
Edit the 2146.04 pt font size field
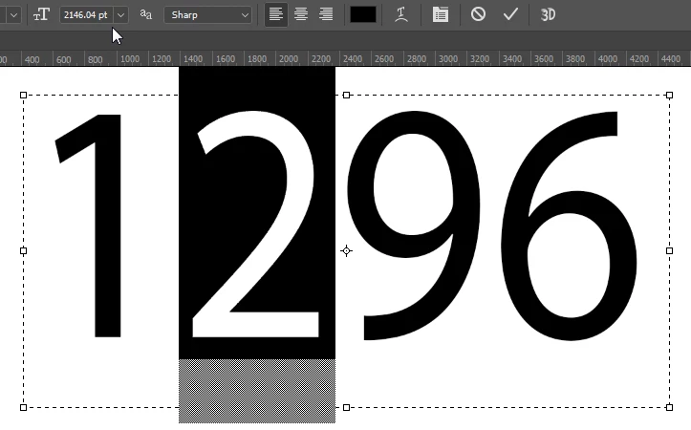pyautogui.click(x=86, y=15)
